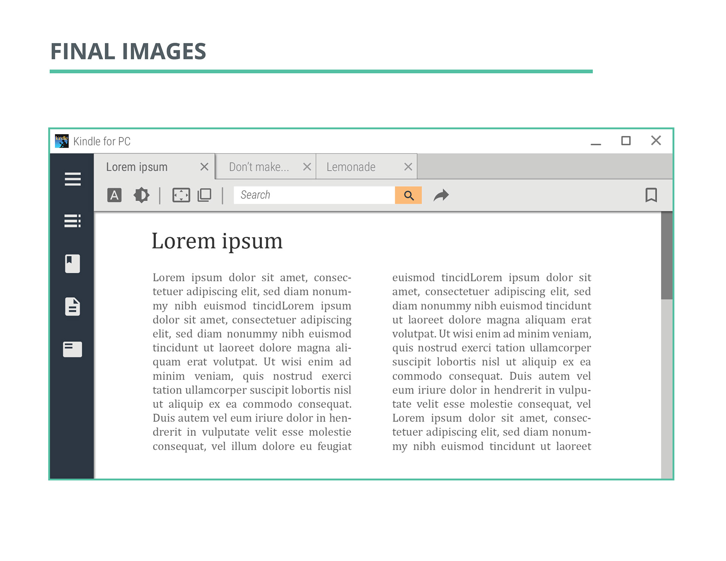This screenshot has height=561, width=726.
Task: Open the document notes sidebar icon
Action: click(73, 306)
